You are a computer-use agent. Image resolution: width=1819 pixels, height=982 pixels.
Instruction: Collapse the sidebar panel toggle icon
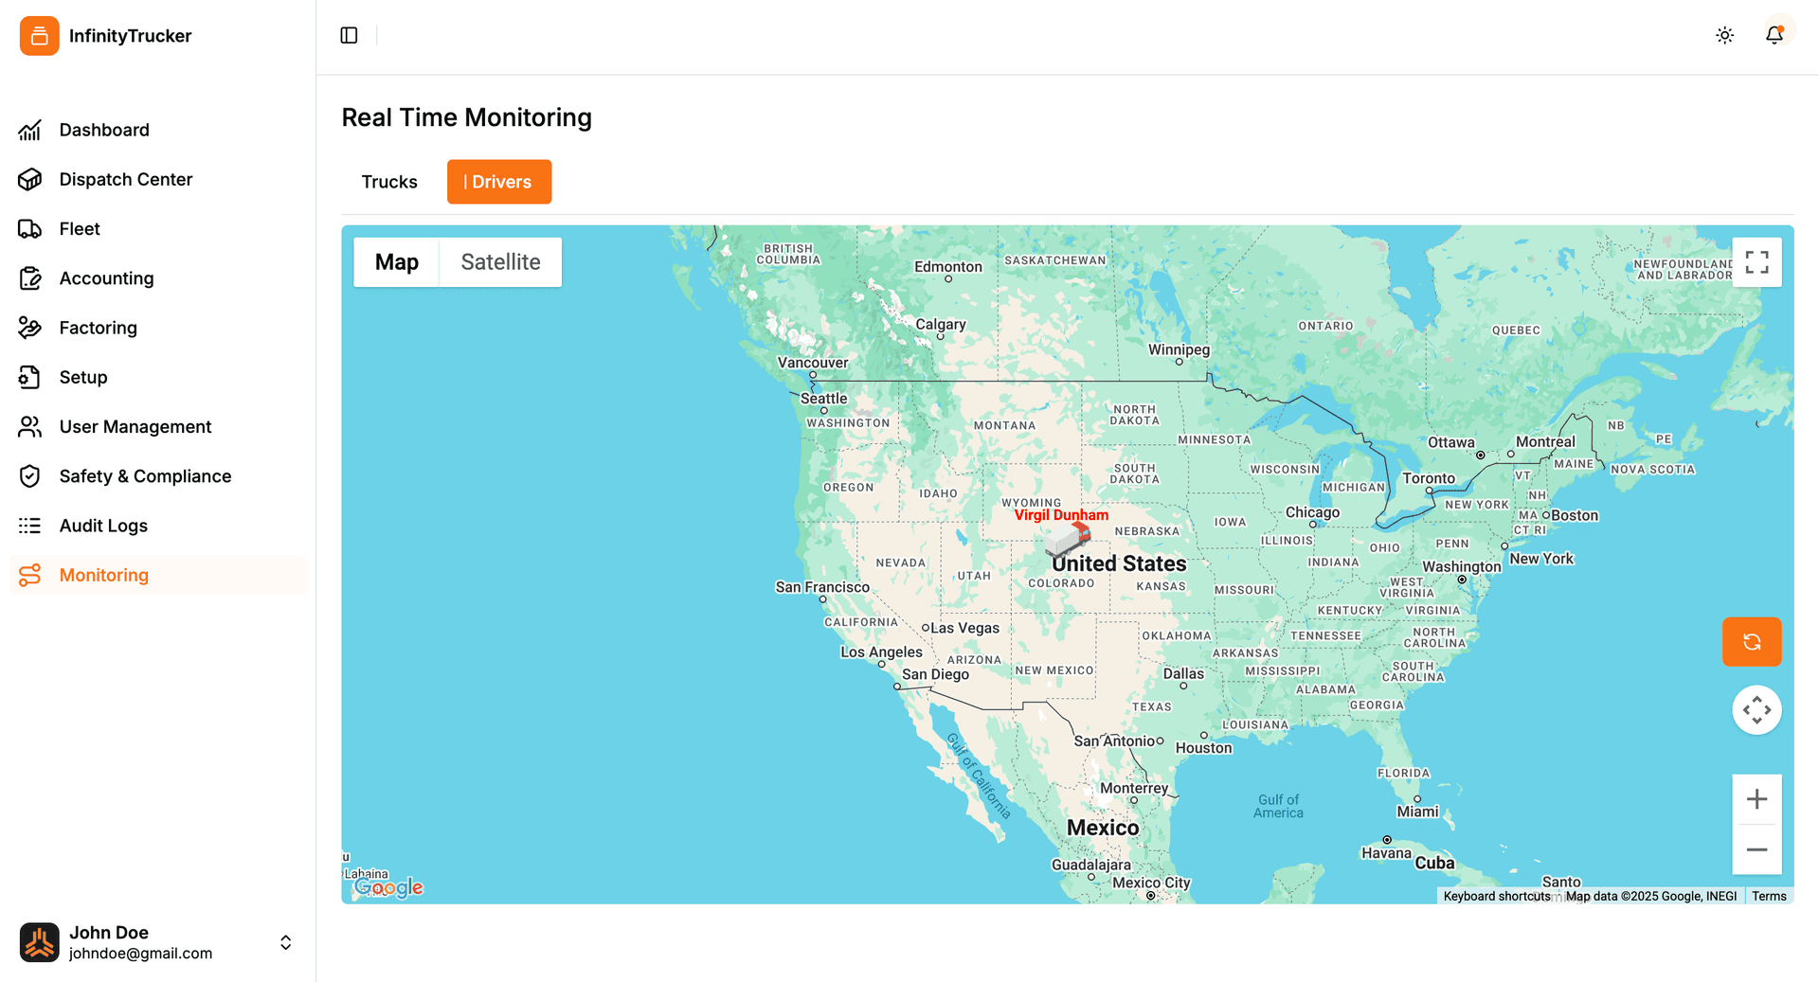click(349, 35)
